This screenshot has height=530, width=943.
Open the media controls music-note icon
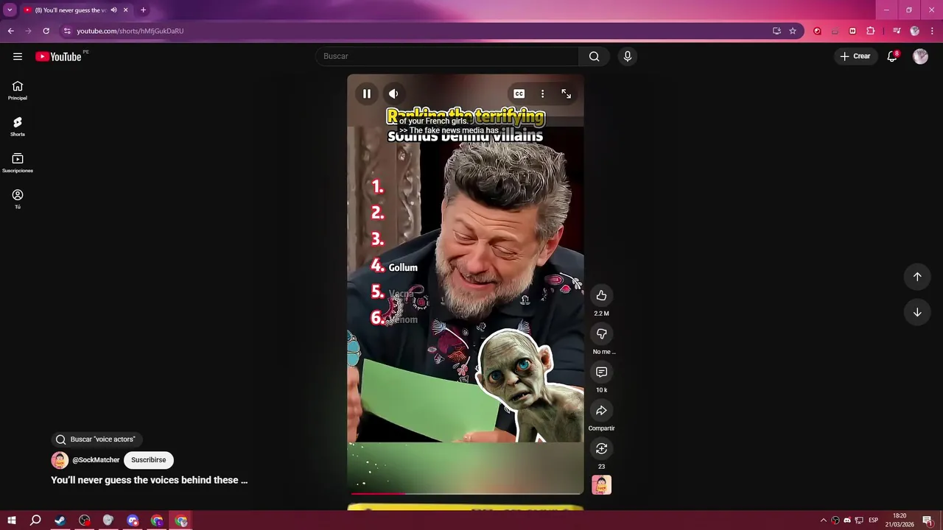[897, 31]
